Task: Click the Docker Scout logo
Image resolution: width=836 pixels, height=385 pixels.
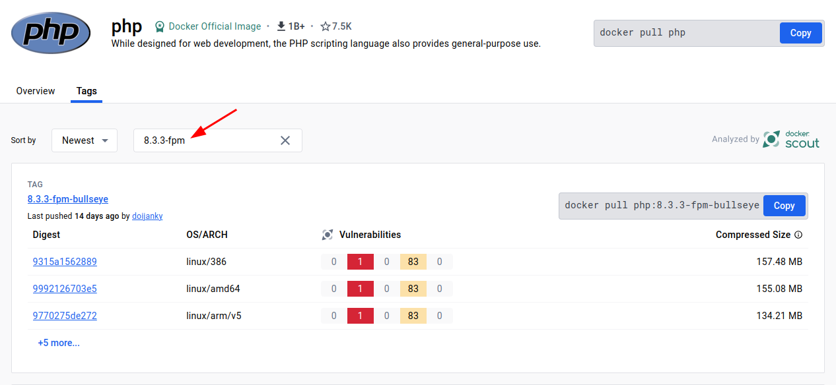Action: (x=791, y=139)
